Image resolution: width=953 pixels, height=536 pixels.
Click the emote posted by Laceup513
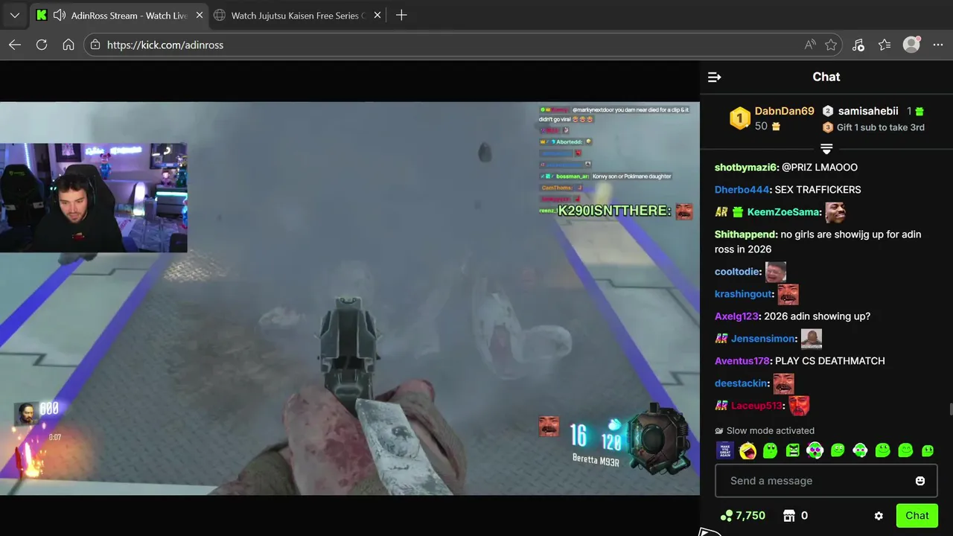tap(799, 406)
